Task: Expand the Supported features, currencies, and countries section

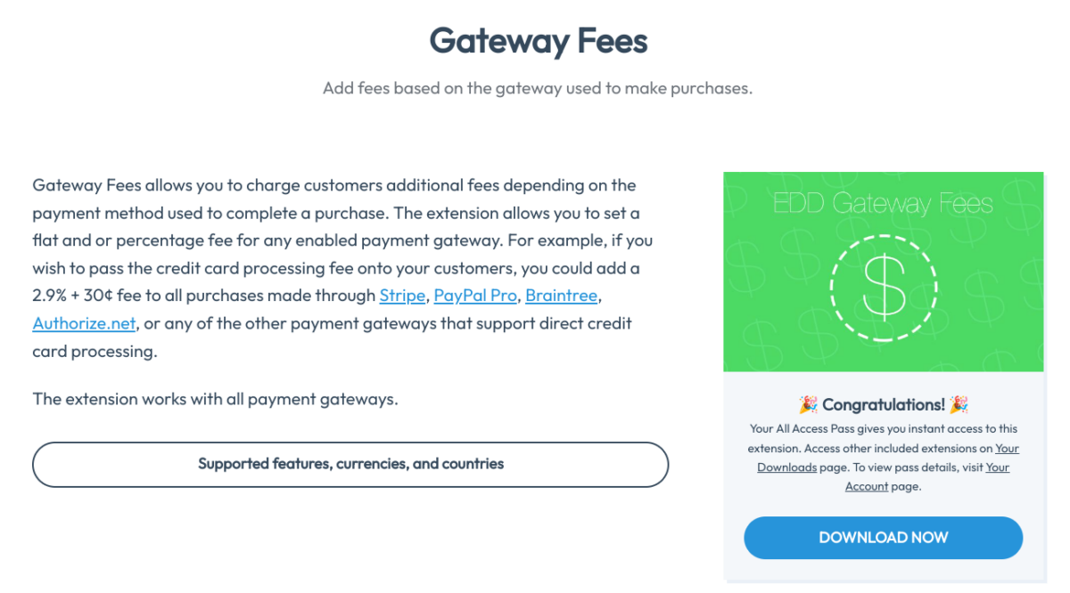Action: pos(350,464)
